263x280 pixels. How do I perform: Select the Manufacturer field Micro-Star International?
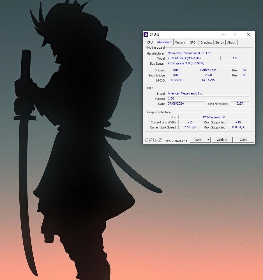click(x=208, y=53)
